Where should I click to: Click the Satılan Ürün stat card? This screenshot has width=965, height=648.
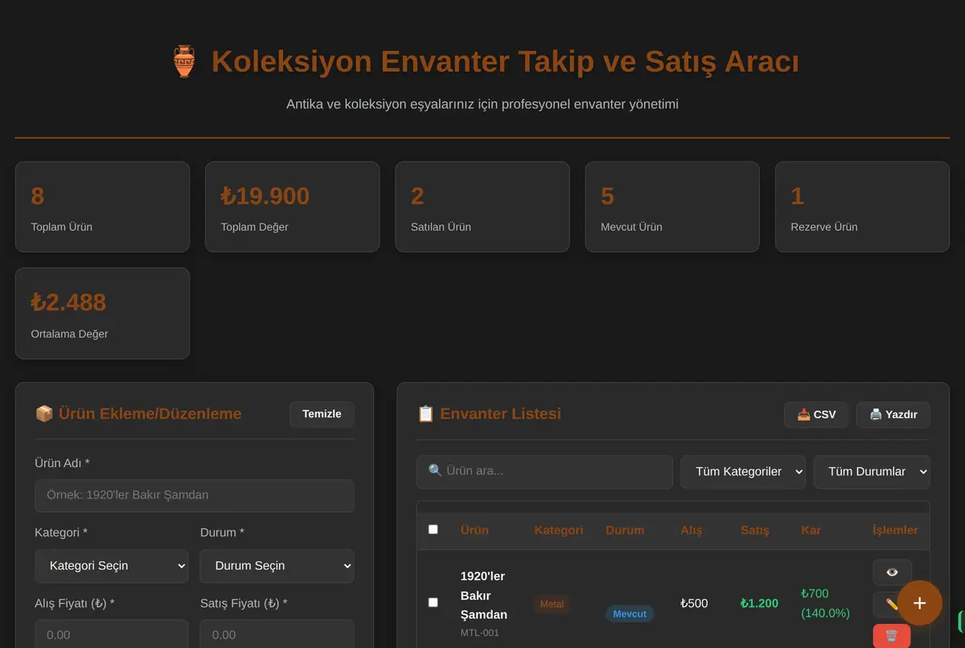(482, 207)
